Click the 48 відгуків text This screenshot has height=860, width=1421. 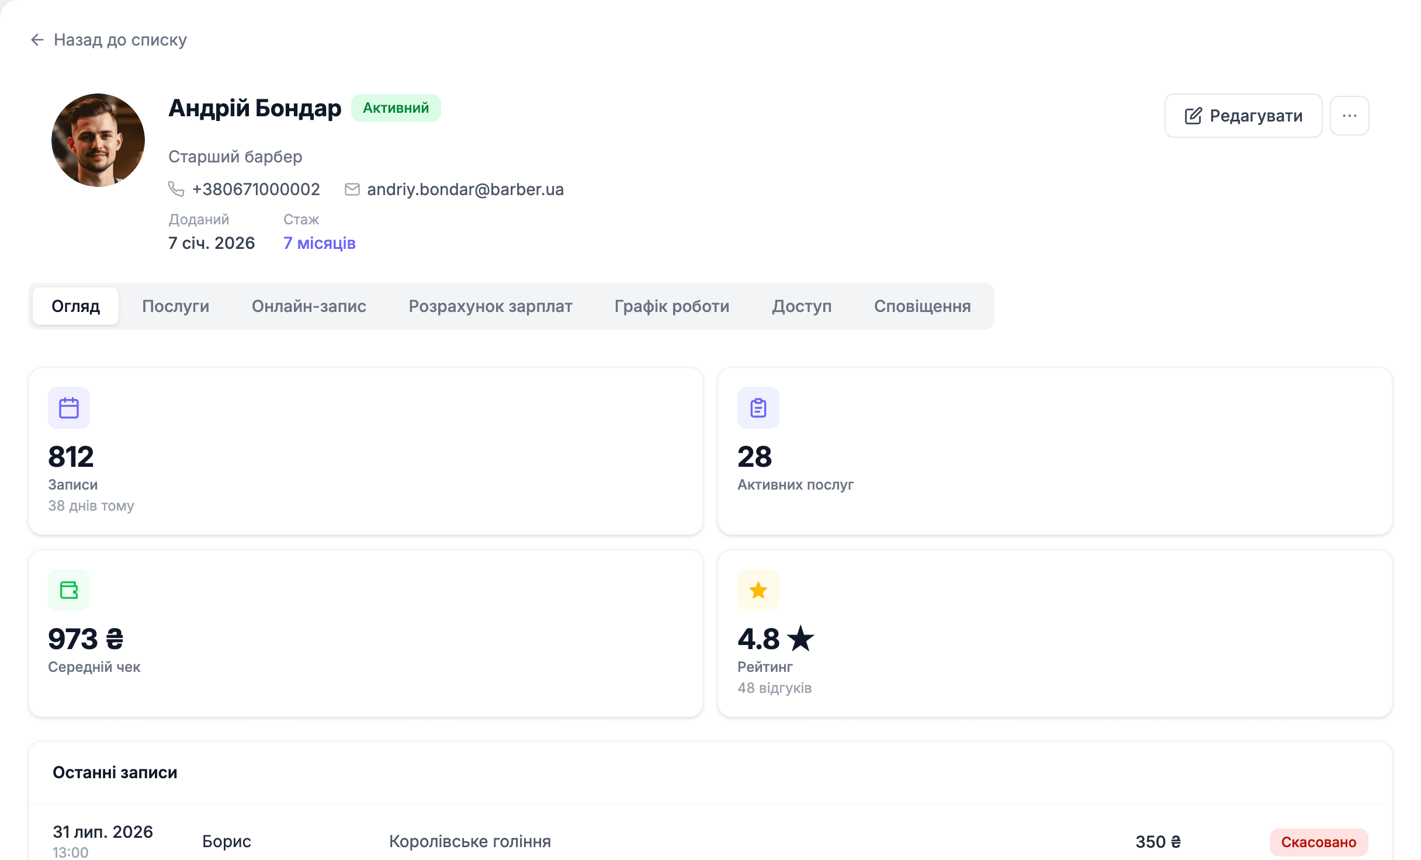tap(774, 688)
